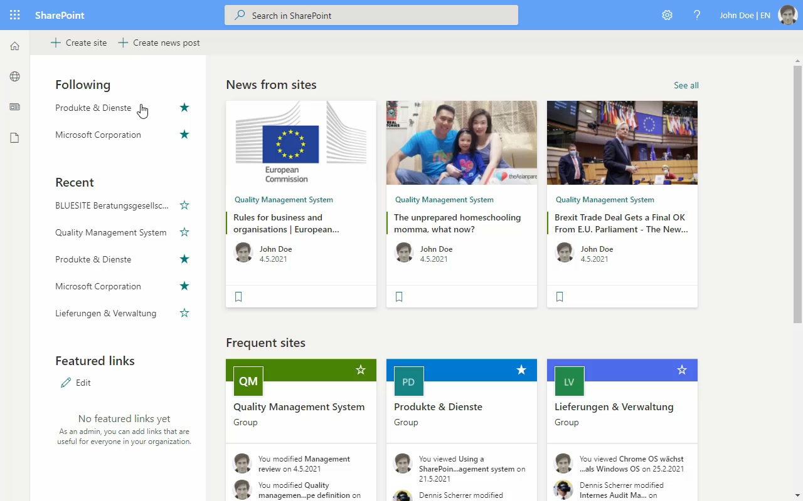This screenshot has width=803, height=501.
Task: Open the Settings gear icon
Action: click(667, 15)
